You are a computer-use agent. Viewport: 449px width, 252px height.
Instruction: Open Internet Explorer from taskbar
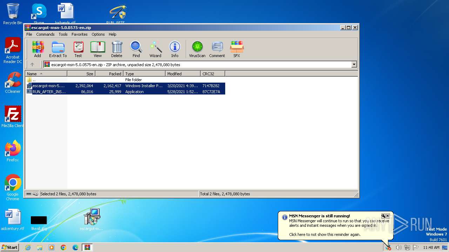tap(28, 247)
